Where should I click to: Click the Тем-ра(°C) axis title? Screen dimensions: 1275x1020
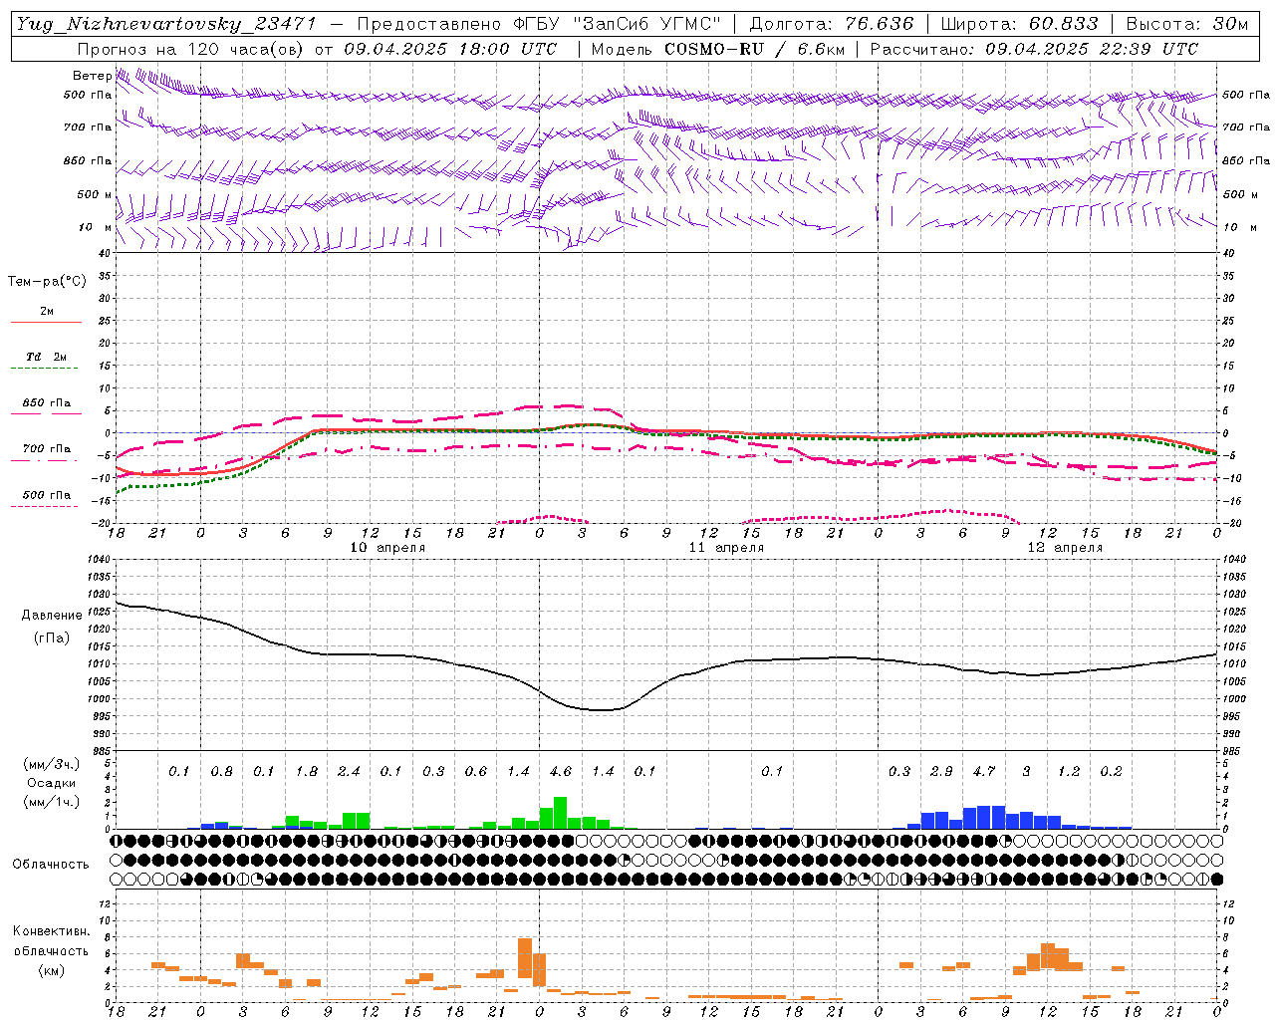click(x=47, y=282)
